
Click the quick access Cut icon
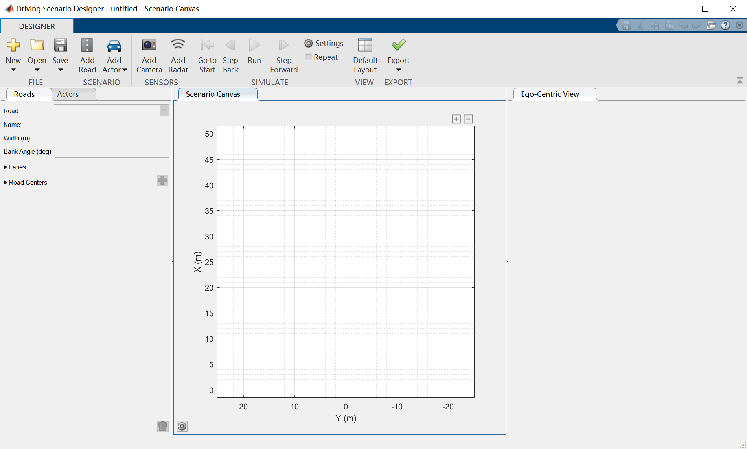click(640, 26)
